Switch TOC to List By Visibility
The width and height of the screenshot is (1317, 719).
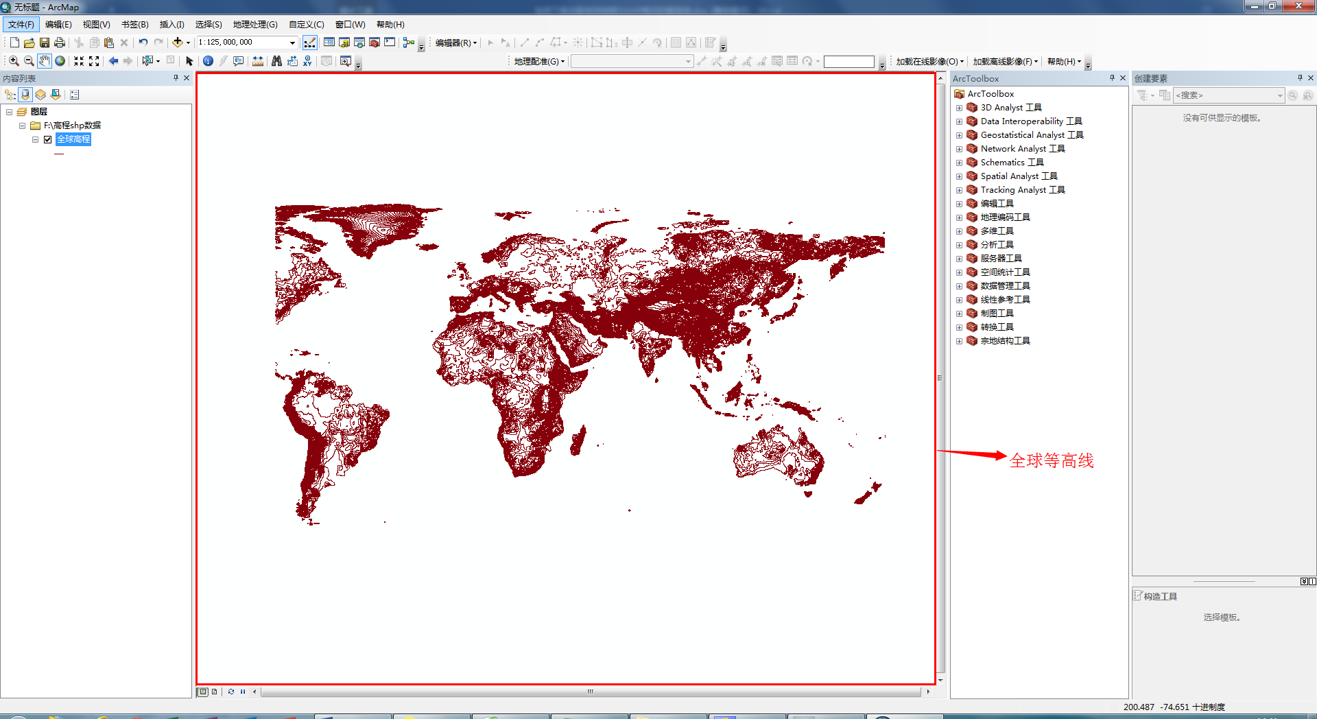40,95
